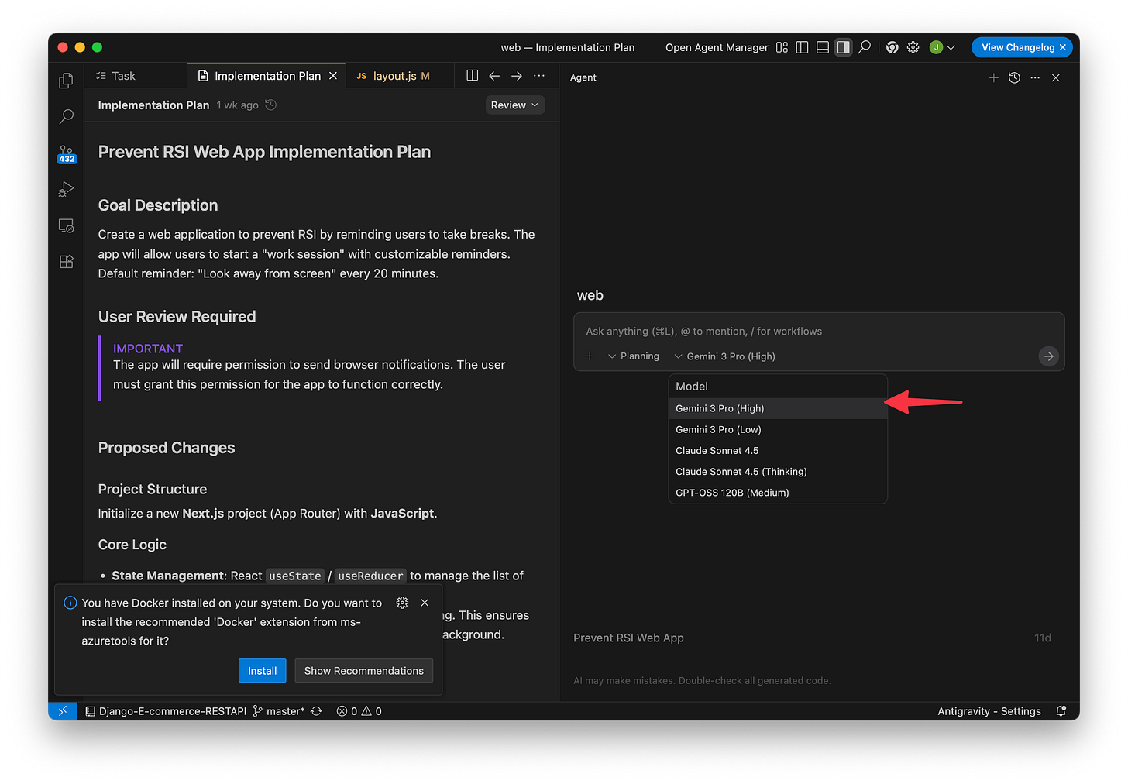1128x784 pixels.
Task: Click the Chrome browser icon in the title bar
Action: (x=892, y=47)
